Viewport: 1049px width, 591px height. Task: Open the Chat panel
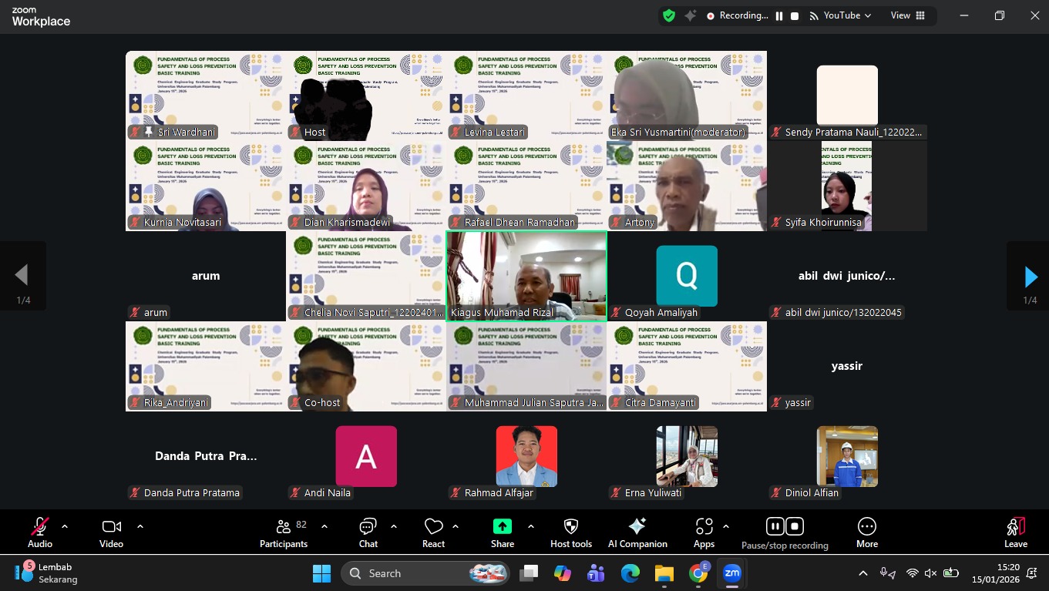tap(368, 532)
